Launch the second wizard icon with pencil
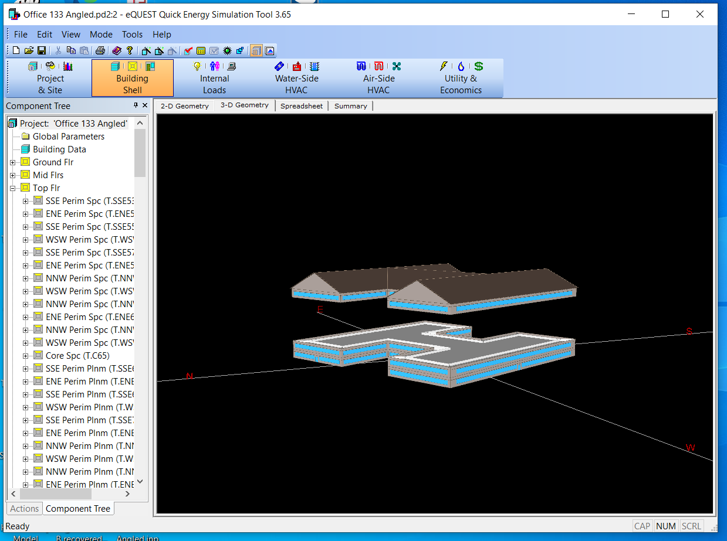 click(x=159, y=51)
